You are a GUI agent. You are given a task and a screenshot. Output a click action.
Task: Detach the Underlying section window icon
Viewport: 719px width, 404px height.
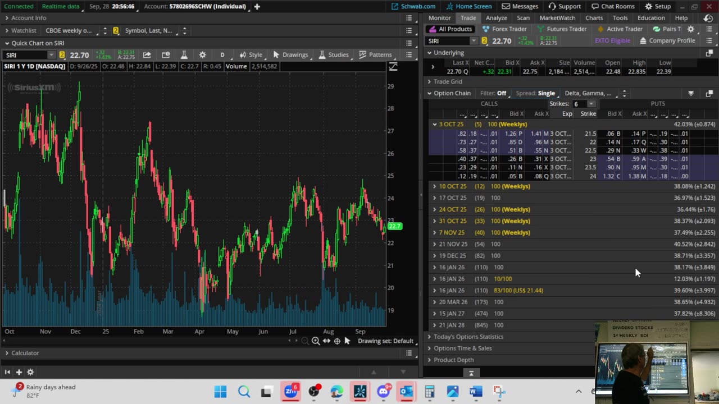[x=709, y=53]
